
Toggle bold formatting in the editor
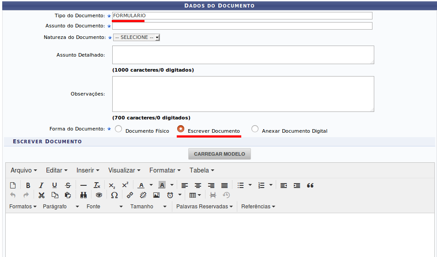pyautogui.click(x=28, y=185)
